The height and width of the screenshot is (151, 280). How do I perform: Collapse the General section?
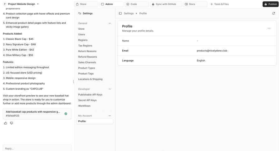pos(110,23)
